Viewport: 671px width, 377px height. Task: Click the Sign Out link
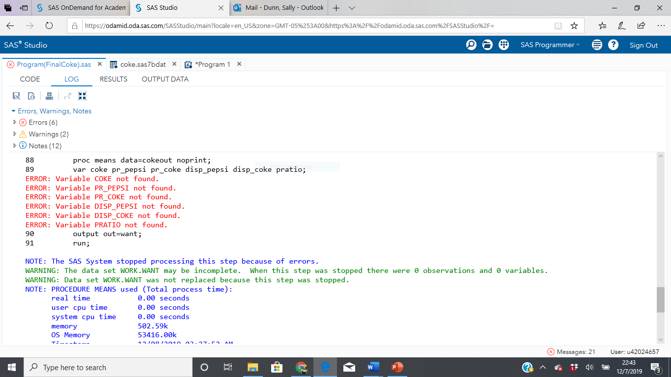(643, 45)
